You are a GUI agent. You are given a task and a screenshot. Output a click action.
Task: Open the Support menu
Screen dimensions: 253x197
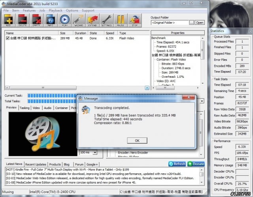point(88,11)
